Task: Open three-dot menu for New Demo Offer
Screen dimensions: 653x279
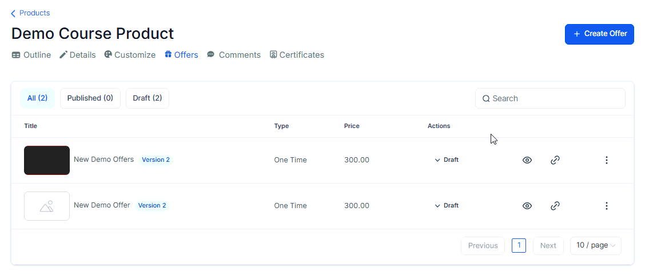Action: [607, 206]
